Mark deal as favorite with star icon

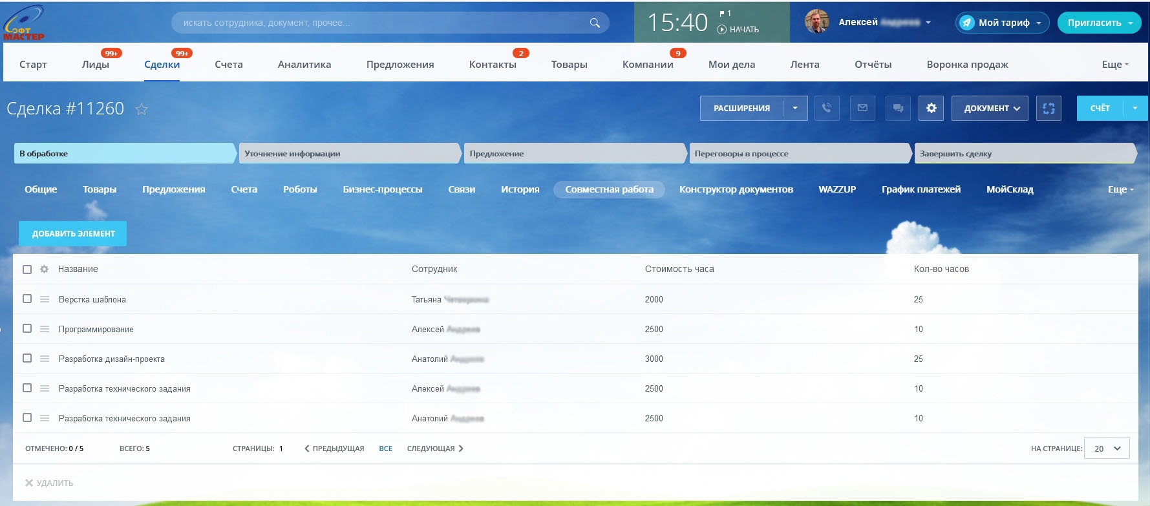(142, 109)
